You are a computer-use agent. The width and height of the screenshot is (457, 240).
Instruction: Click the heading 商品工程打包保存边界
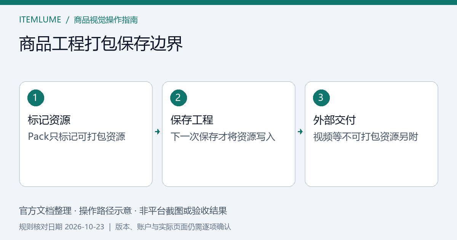pos(101,44)
